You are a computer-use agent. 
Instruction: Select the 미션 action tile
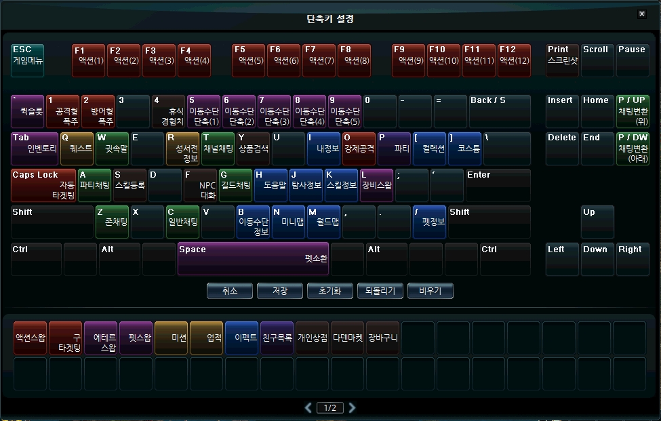point(172,338)
